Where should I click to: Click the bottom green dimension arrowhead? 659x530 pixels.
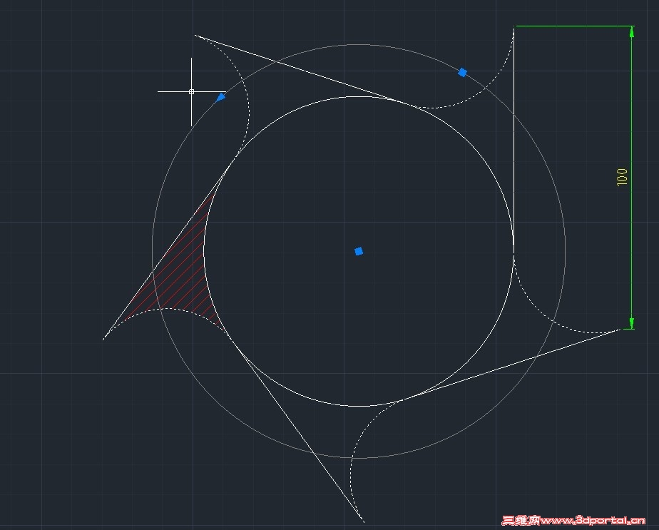pyautogui.click(x=631, y=323)
